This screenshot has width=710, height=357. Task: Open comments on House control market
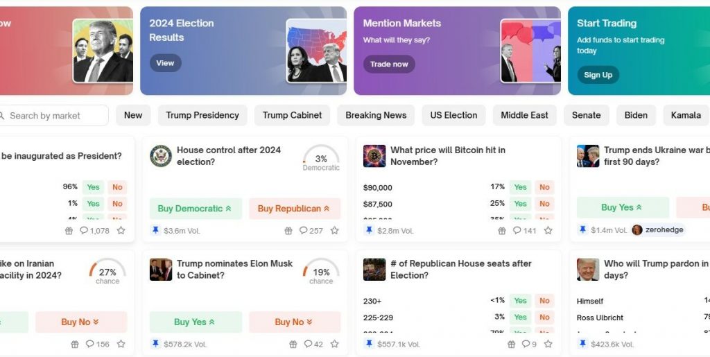[x=311, y=230]
